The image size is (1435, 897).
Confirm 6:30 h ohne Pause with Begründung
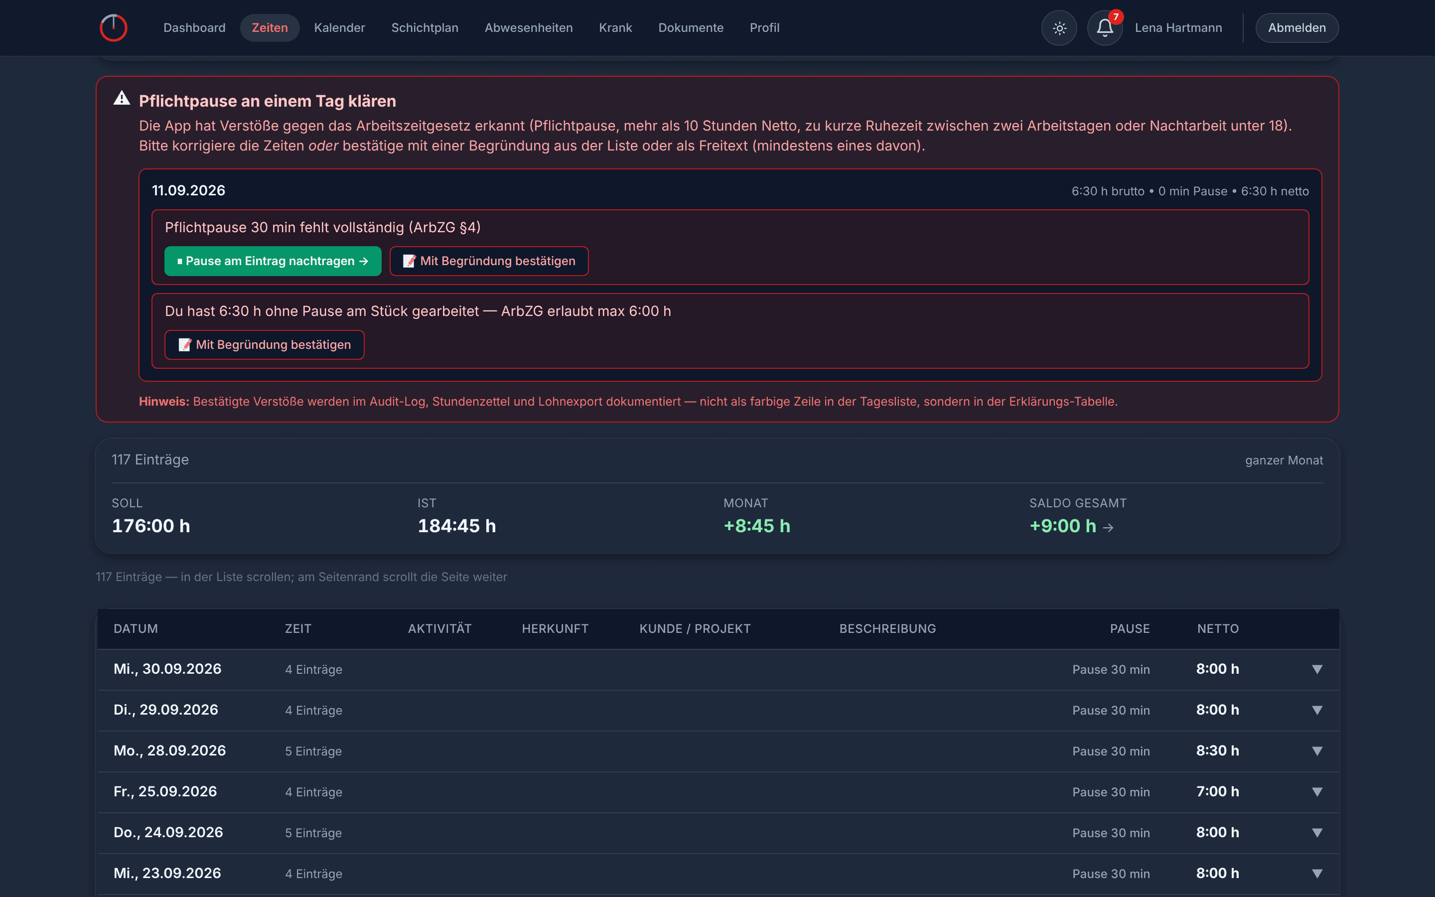(x=265, y=345)
